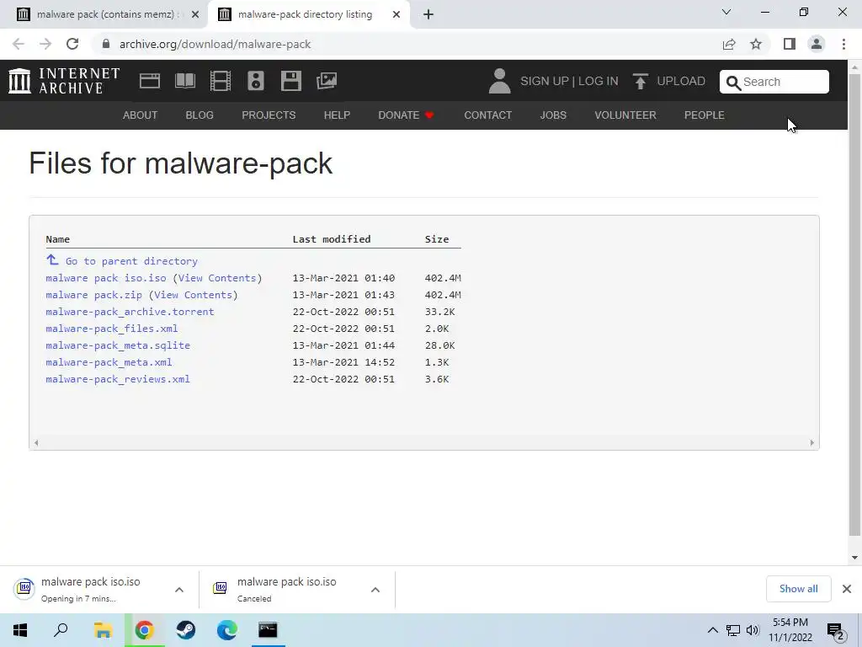Screen dimensions: 862x647
Task: Click the UPLOAD link
Action: [681, 81]
